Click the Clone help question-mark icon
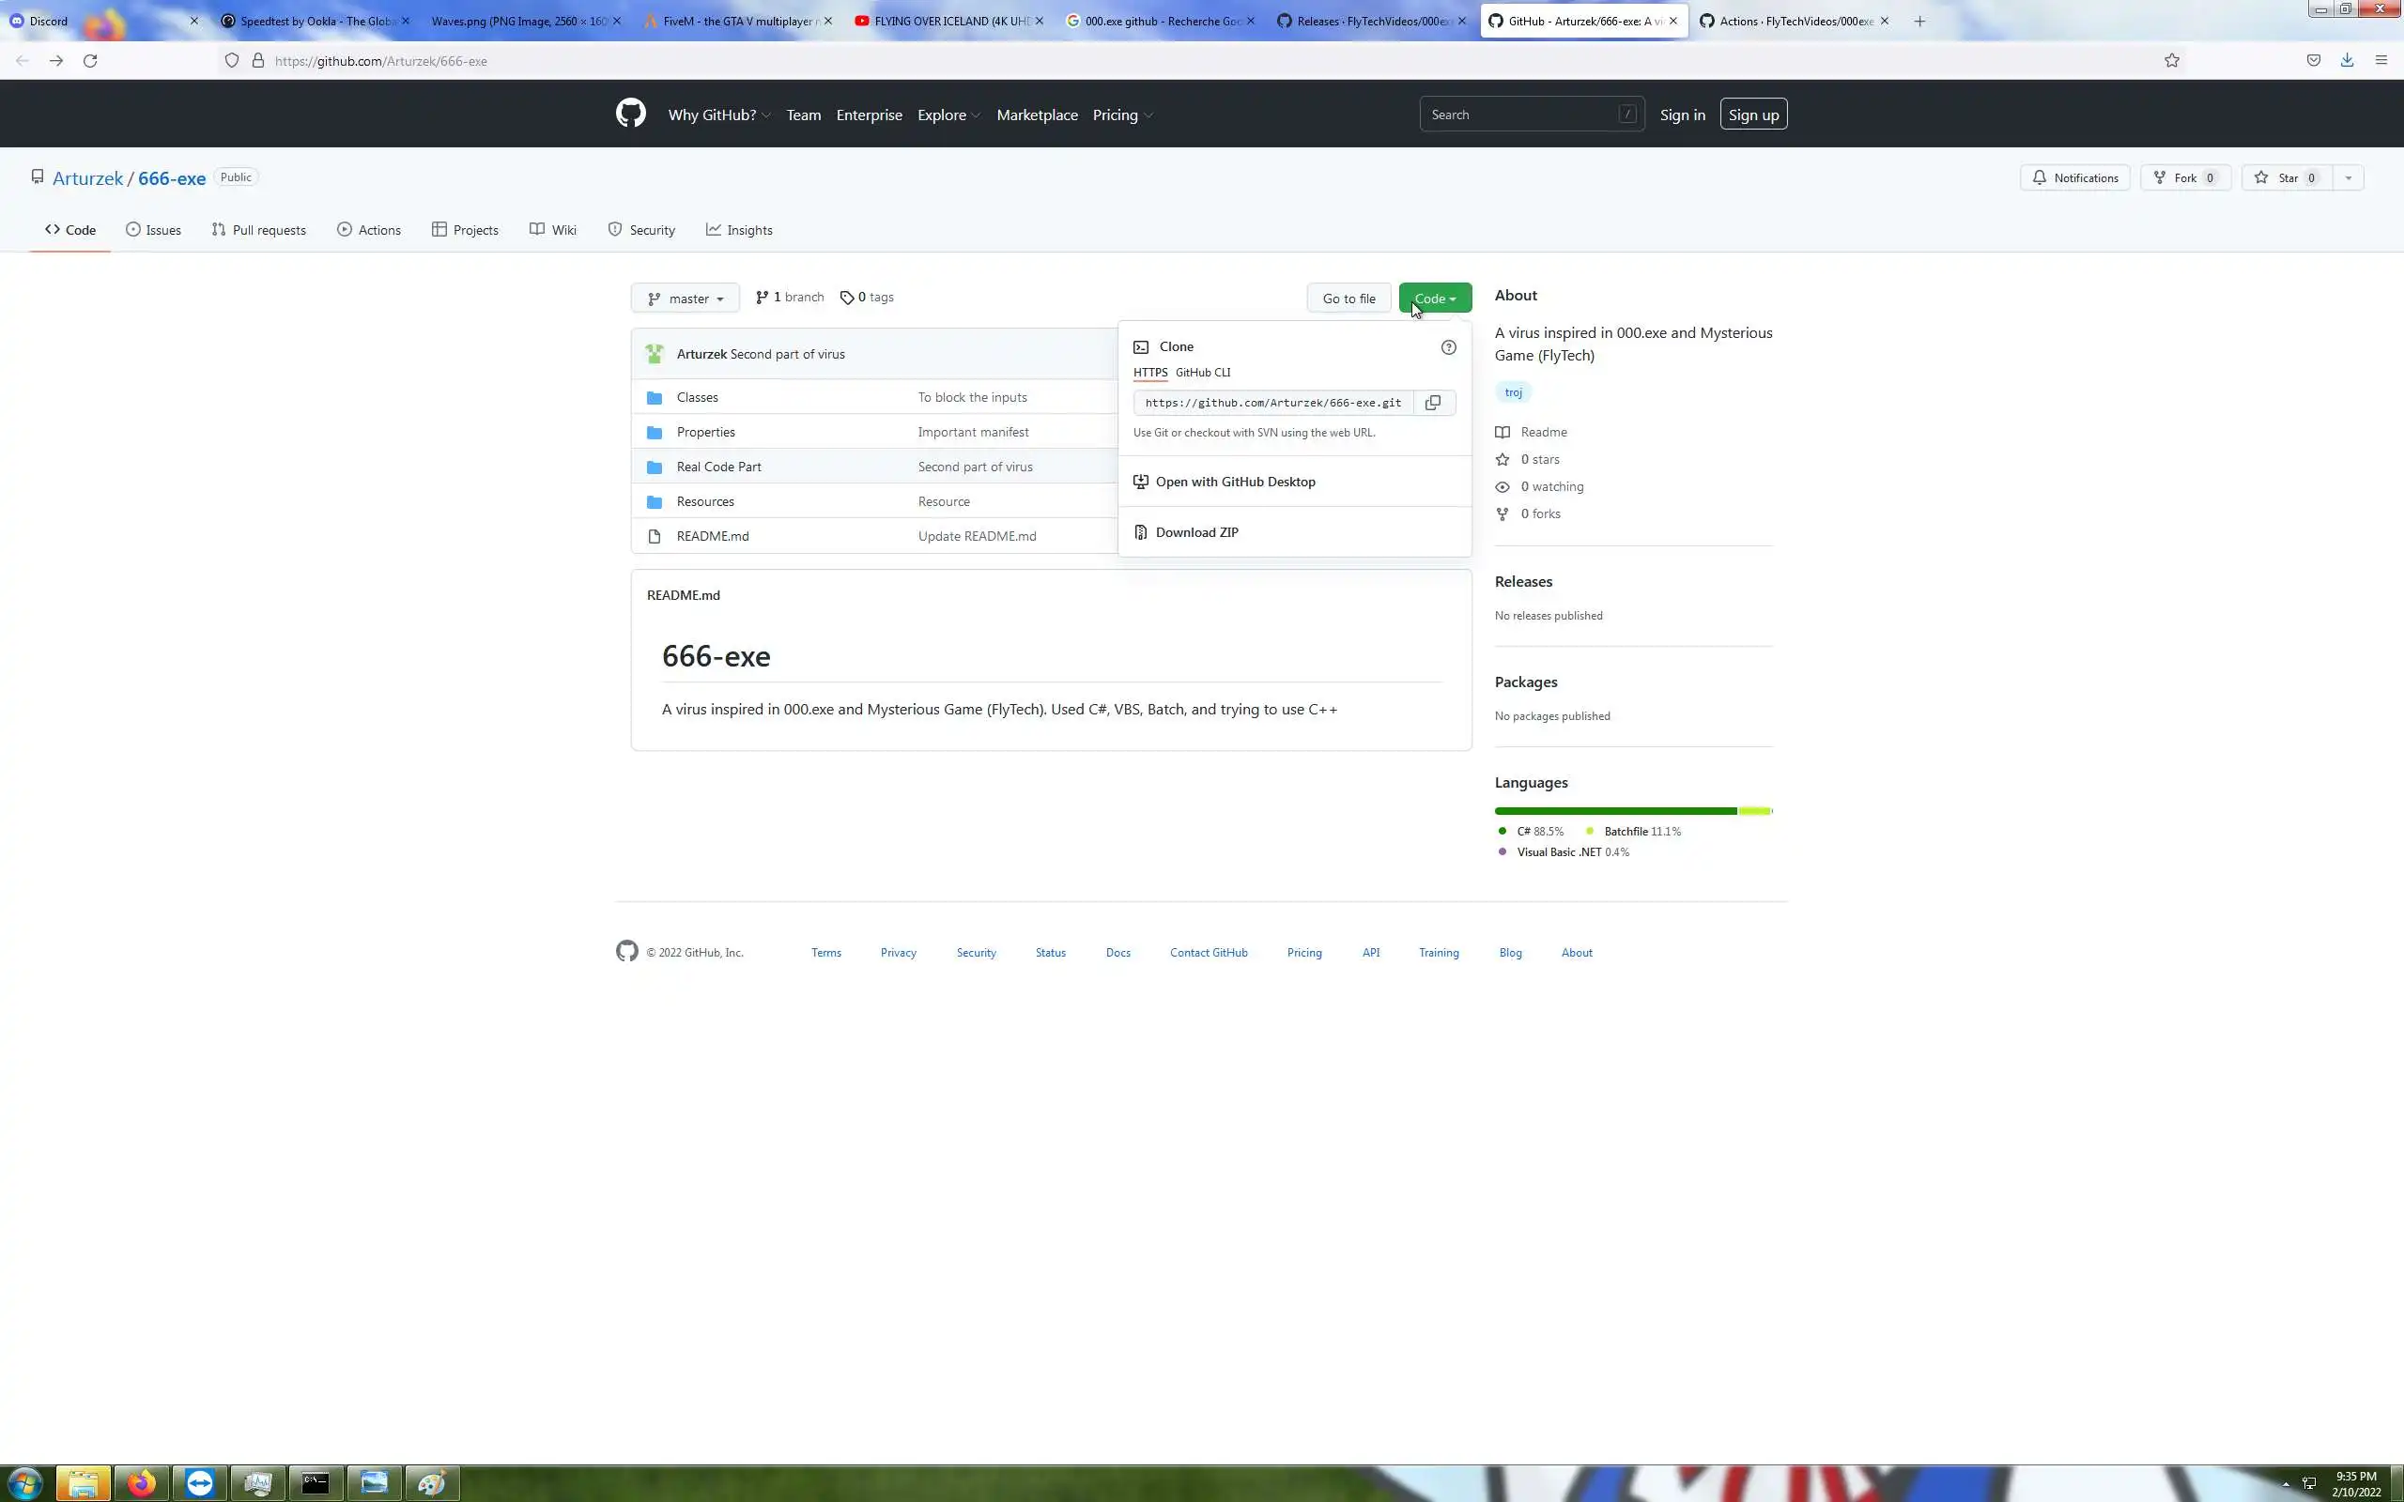2404x1502 pixels. (1448, 346)
